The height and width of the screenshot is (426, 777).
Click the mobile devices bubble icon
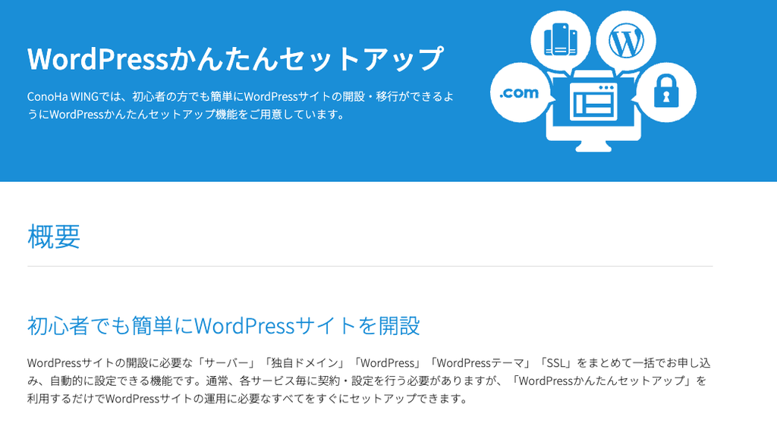point(561,41)
